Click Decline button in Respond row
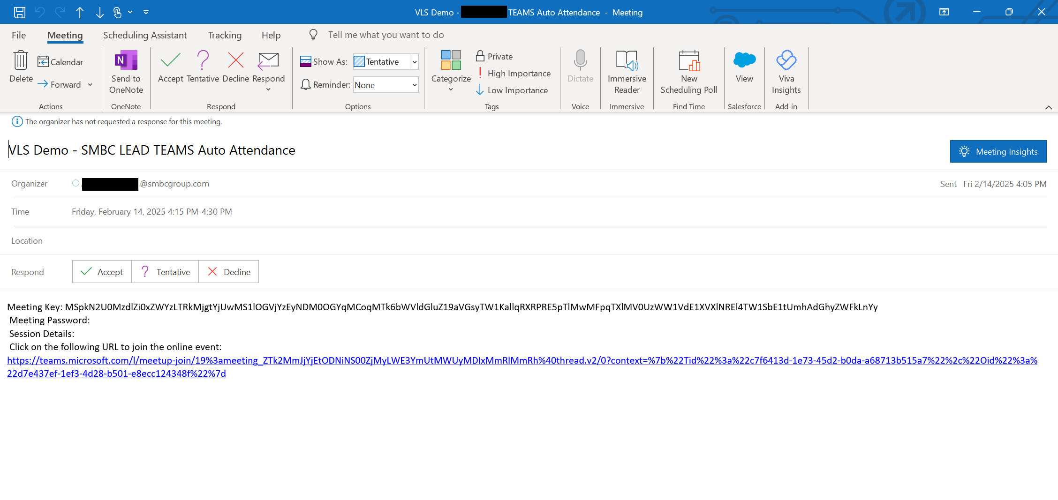The height and width of the screenshot is (500, 1058). (229, 272)
